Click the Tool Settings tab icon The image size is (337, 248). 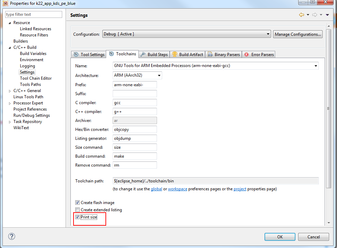(76, 54)
